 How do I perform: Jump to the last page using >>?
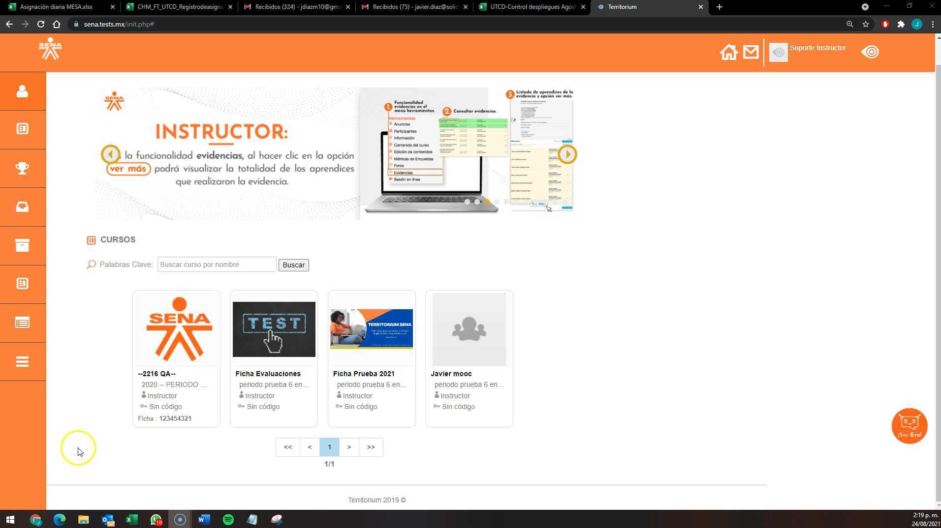pos(371,447)
